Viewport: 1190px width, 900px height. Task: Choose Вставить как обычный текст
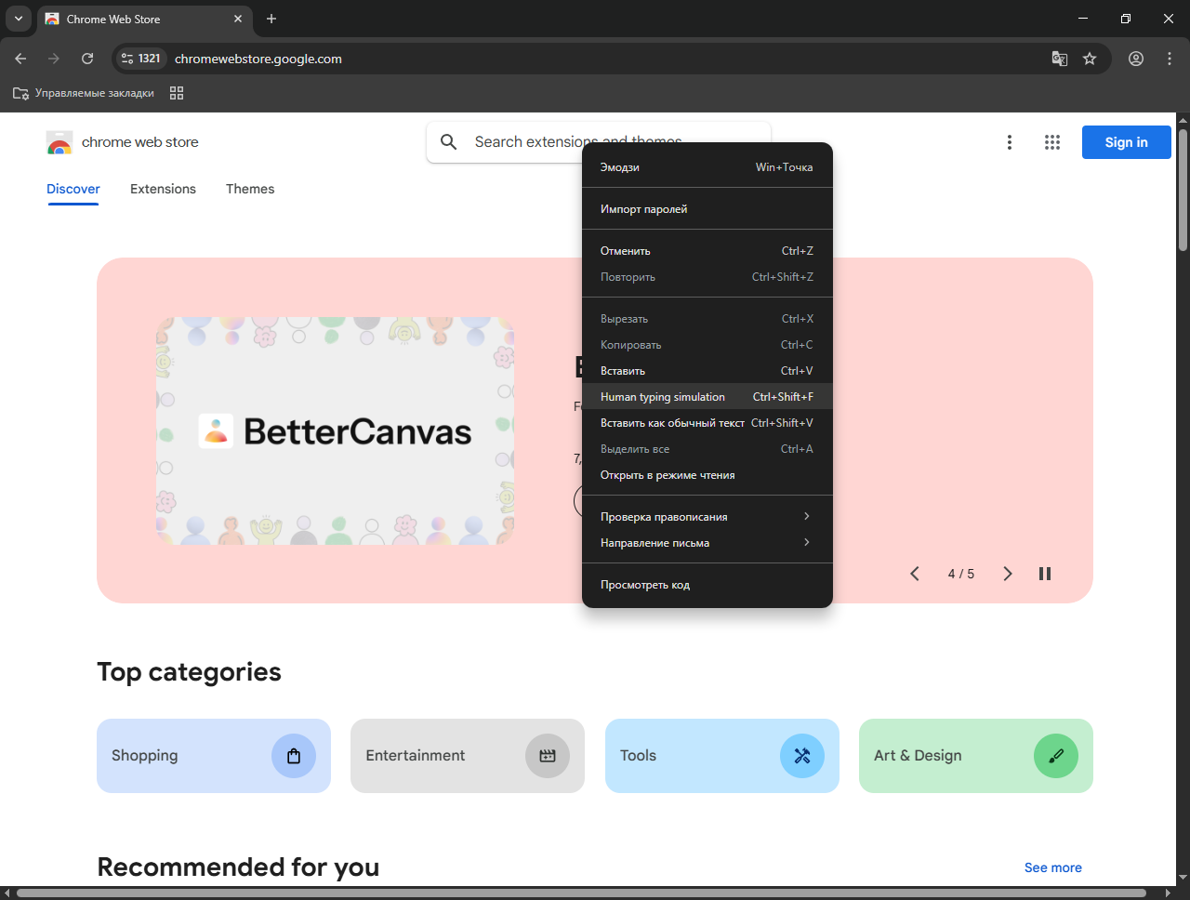[707, 423]
